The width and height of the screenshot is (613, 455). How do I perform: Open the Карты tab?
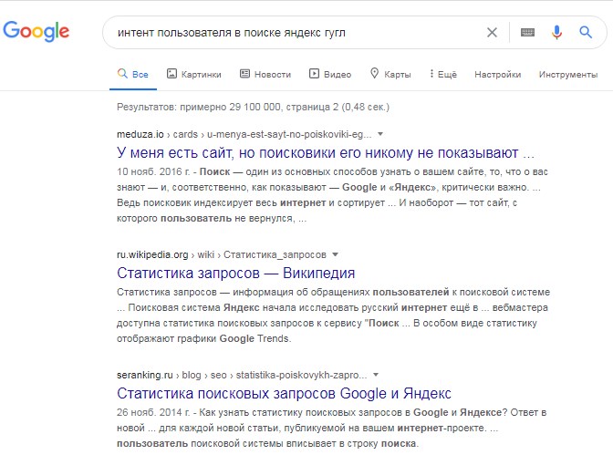coord(390,74)
